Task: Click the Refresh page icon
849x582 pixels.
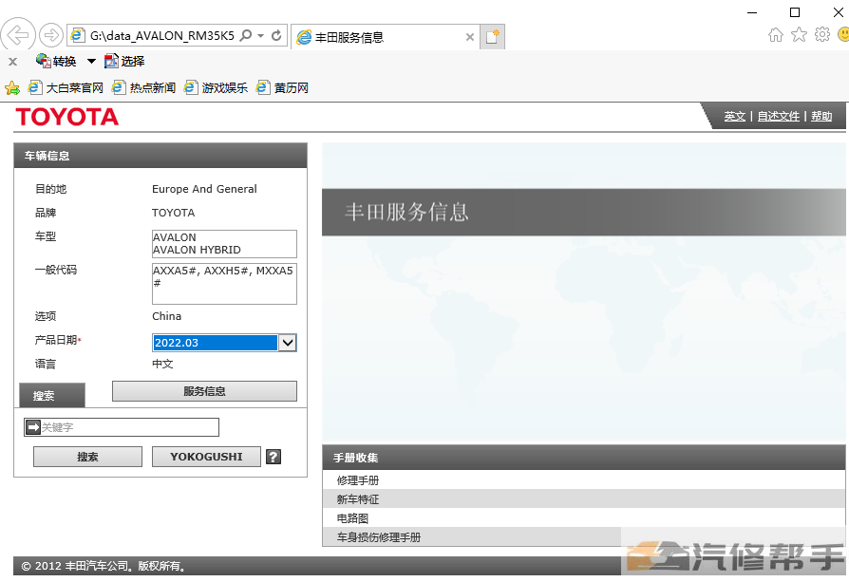Action: click(x=276, y=36)
